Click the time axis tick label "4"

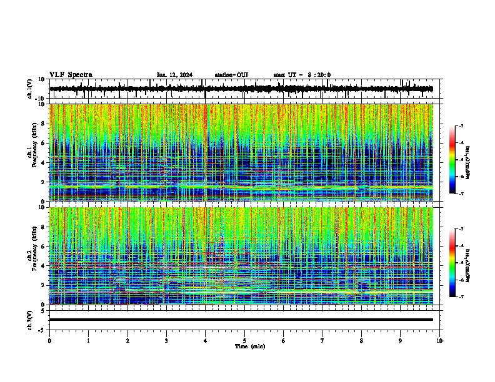[x=206, y=341]
